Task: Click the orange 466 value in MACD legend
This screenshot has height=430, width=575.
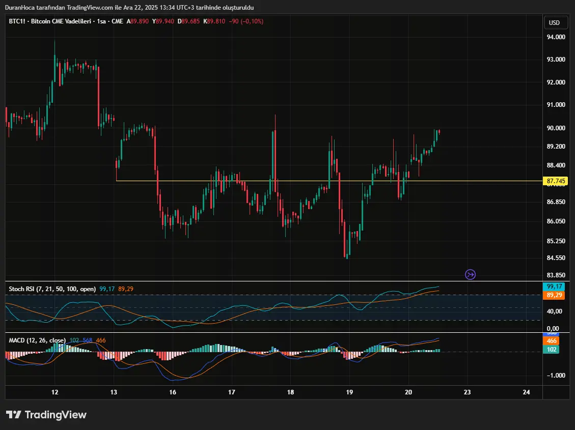Action: 101,340
